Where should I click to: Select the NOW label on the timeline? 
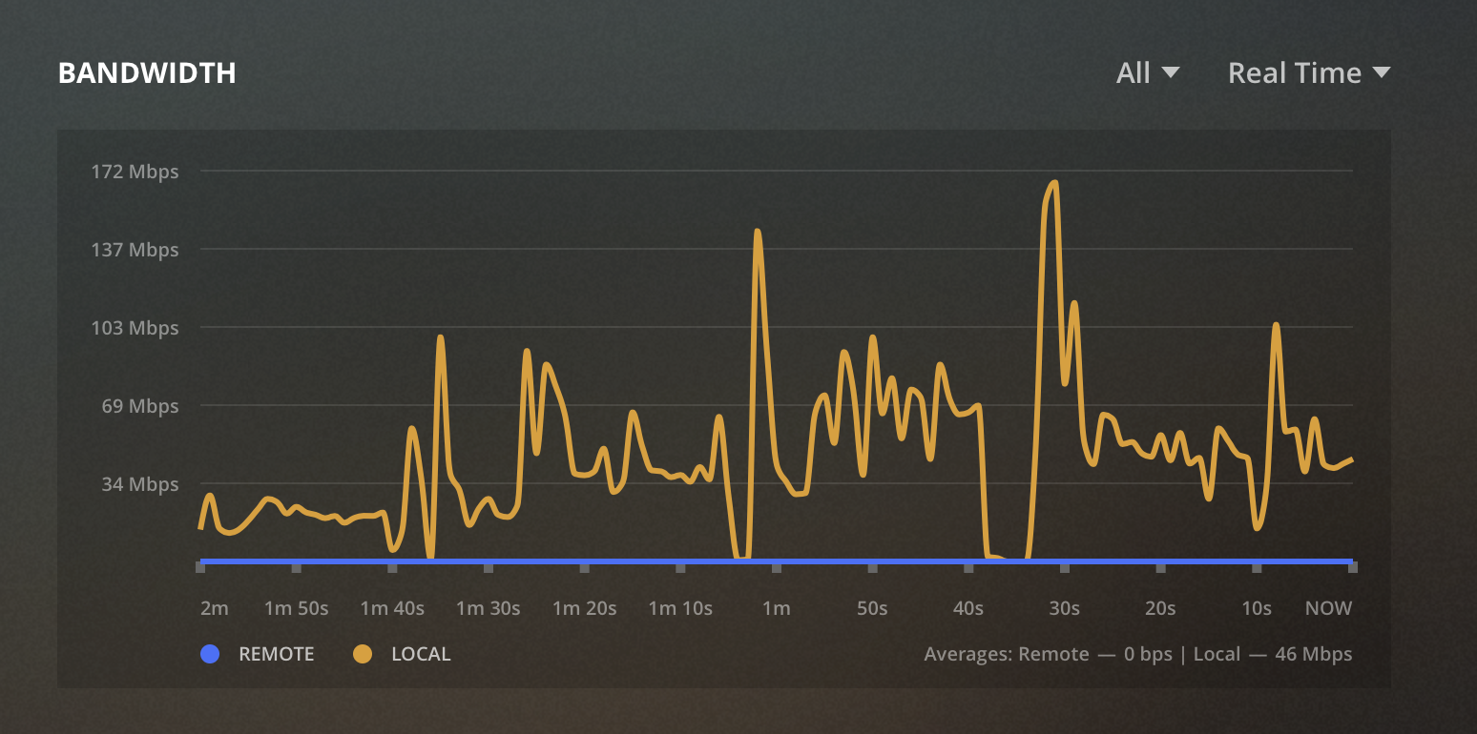(1328, 608)
